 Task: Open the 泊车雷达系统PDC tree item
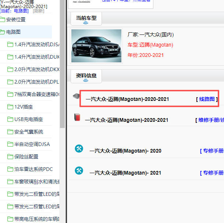coord(33,169)
